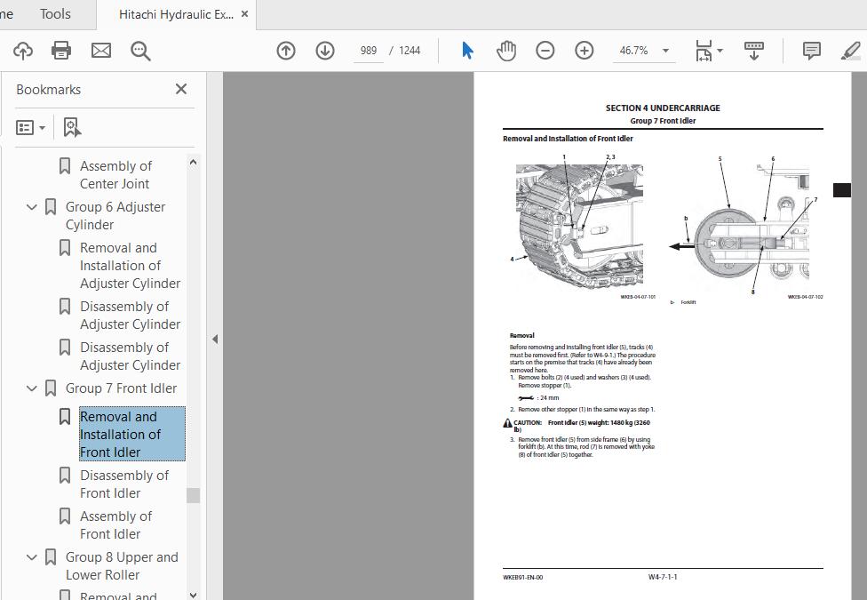Click page footer W4-7-1-1
867x600 pixels.
pos(663,577)
